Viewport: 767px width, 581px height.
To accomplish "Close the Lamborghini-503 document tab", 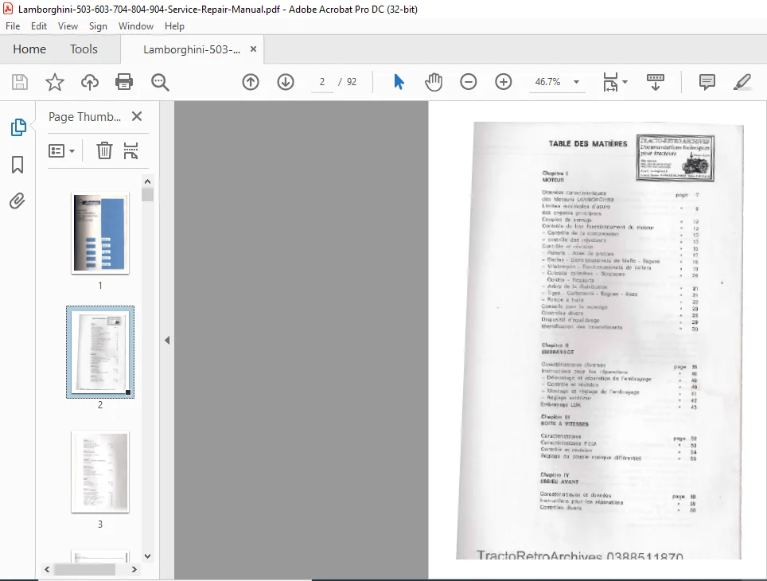I will tap(253, 49).
